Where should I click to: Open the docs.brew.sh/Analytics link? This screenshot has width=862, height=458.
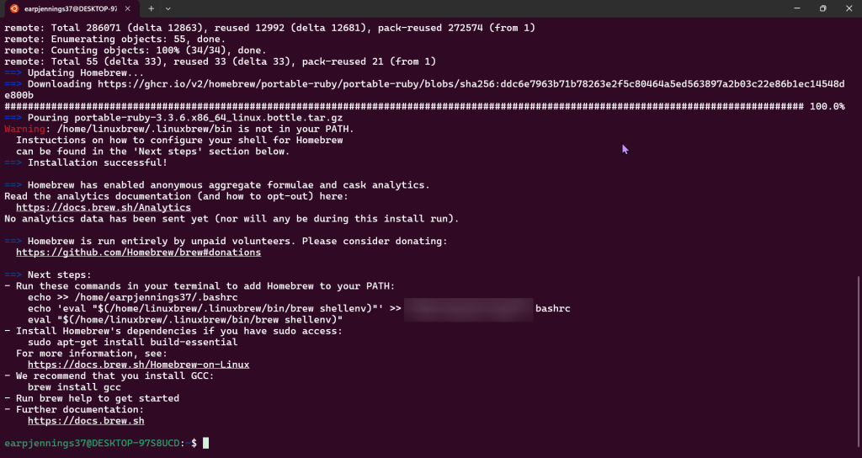coord(103,207)
